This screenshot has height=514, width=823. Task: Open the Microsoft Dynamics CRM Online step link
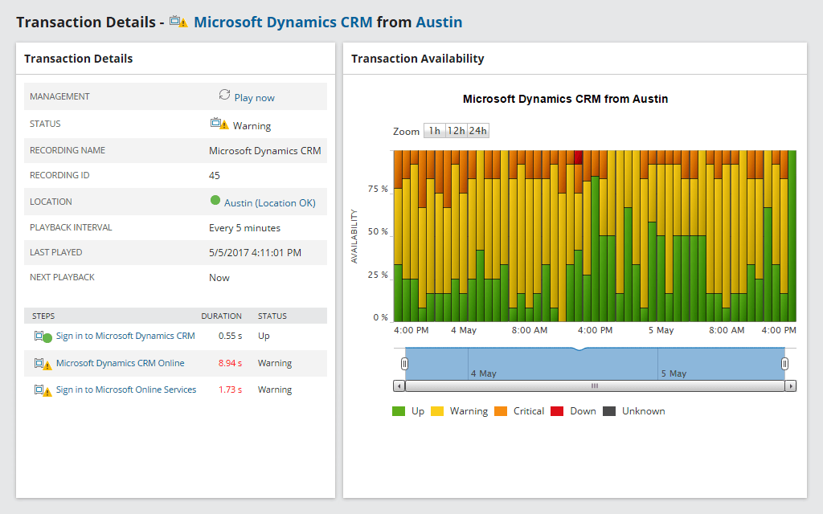click(121, 362)
